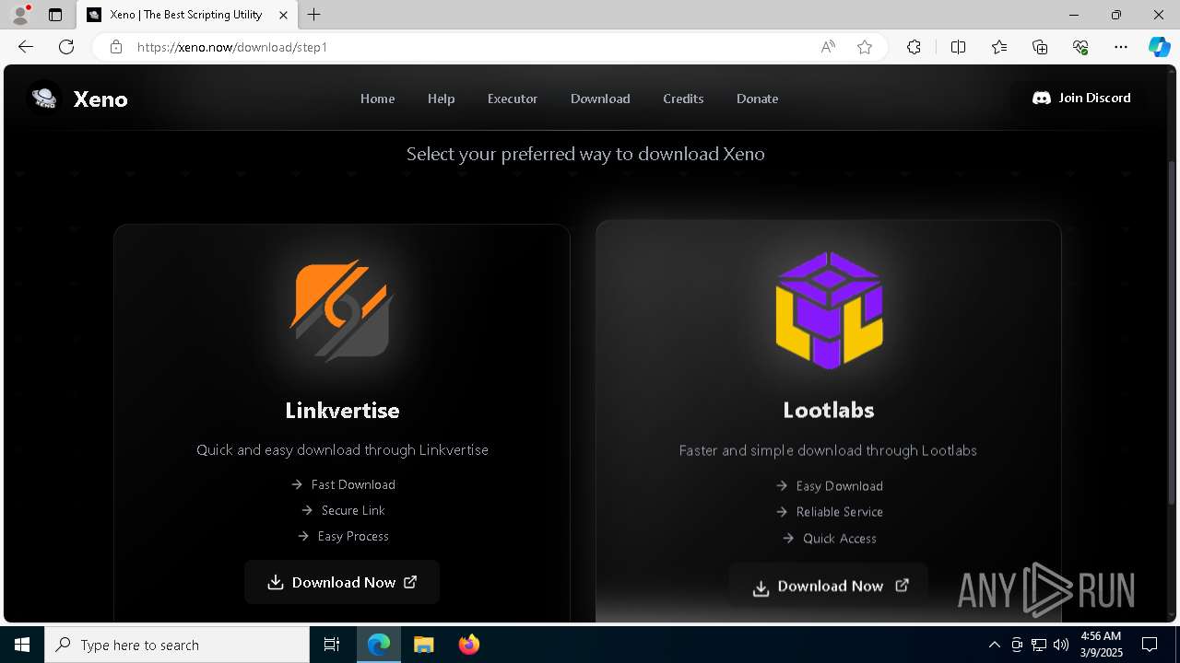Viewport: 1180px width, 663px height.
Task: View site information lock icon
Action: (x=115, y=47)
